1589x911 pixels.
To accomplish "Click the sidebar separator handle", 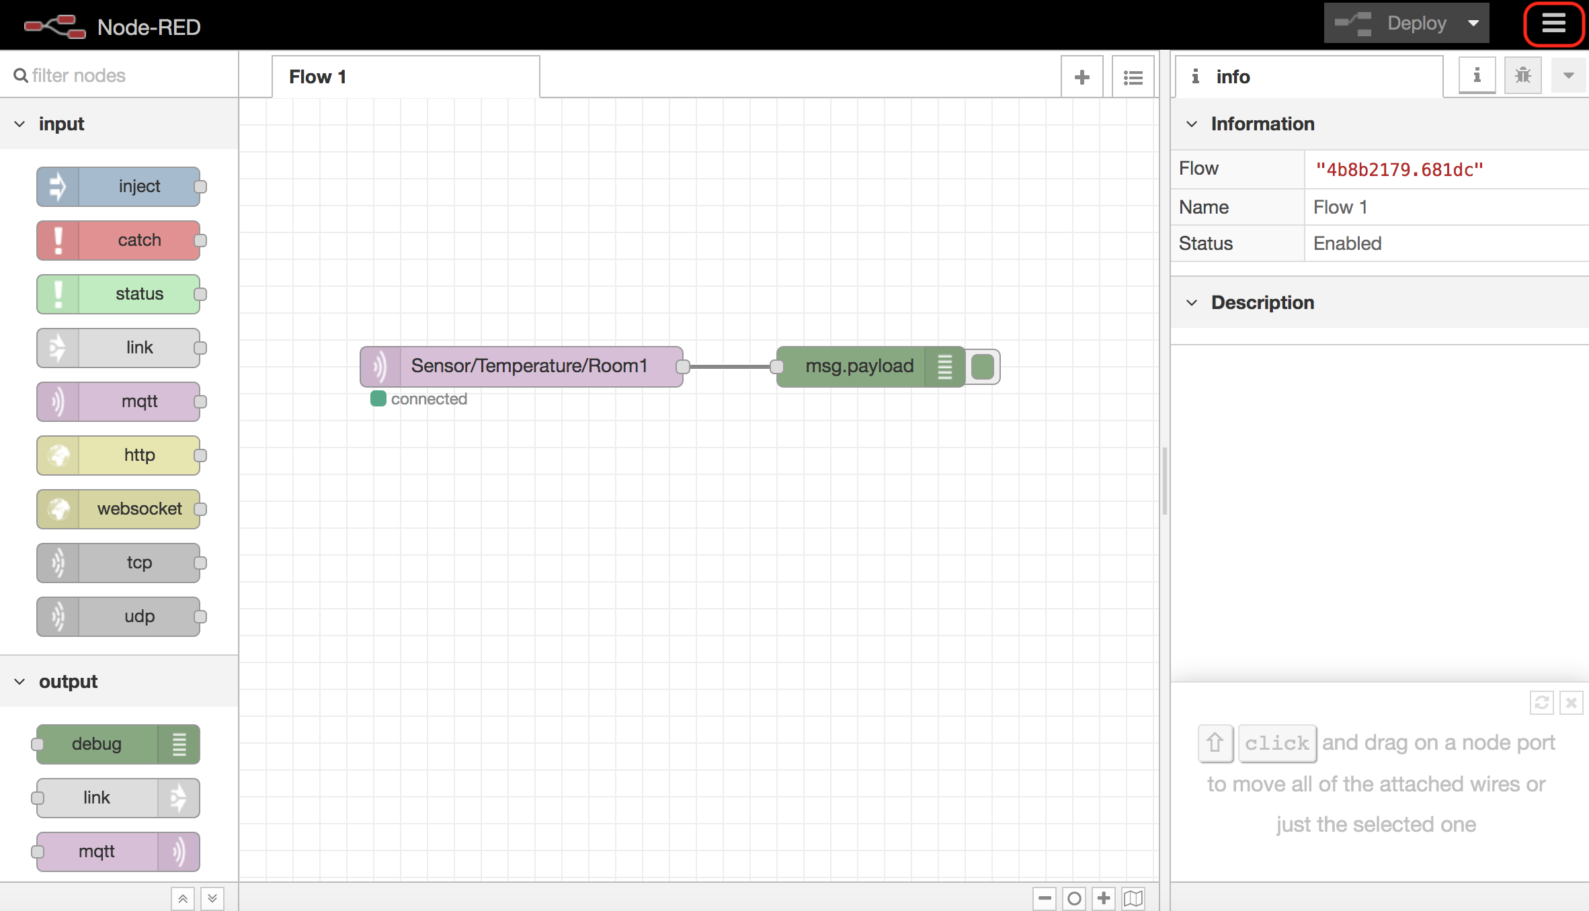I will click(1164, 480).
